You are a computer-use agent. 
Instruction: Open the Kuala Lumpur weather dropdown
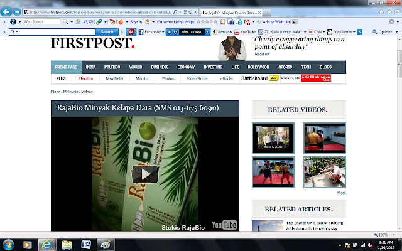(x=305, y=32)
